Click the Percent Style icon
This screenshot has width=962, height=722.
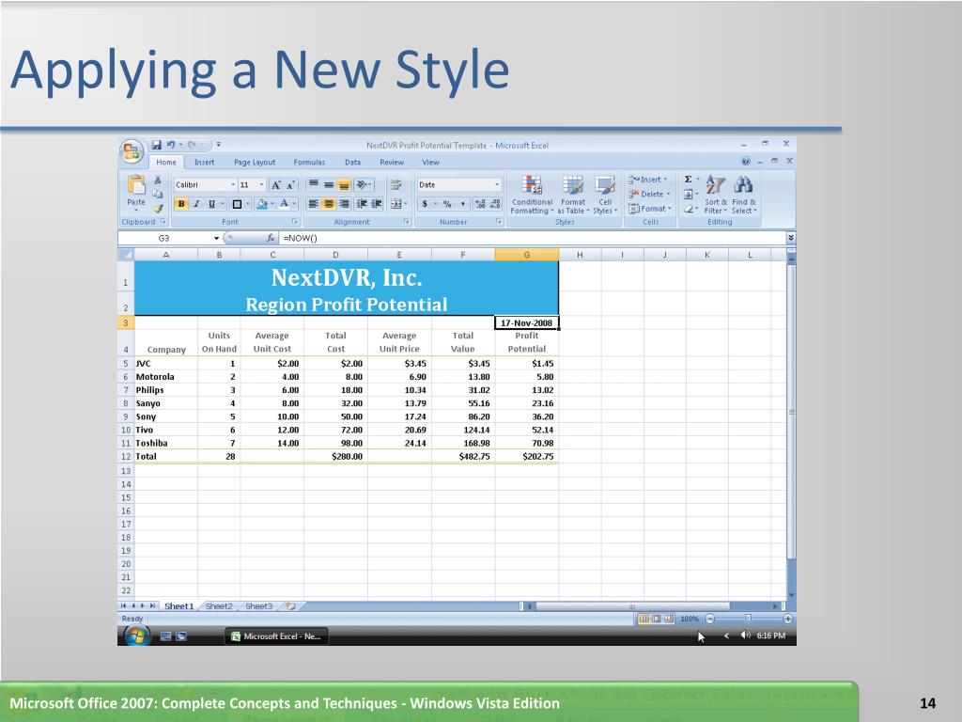447,204
